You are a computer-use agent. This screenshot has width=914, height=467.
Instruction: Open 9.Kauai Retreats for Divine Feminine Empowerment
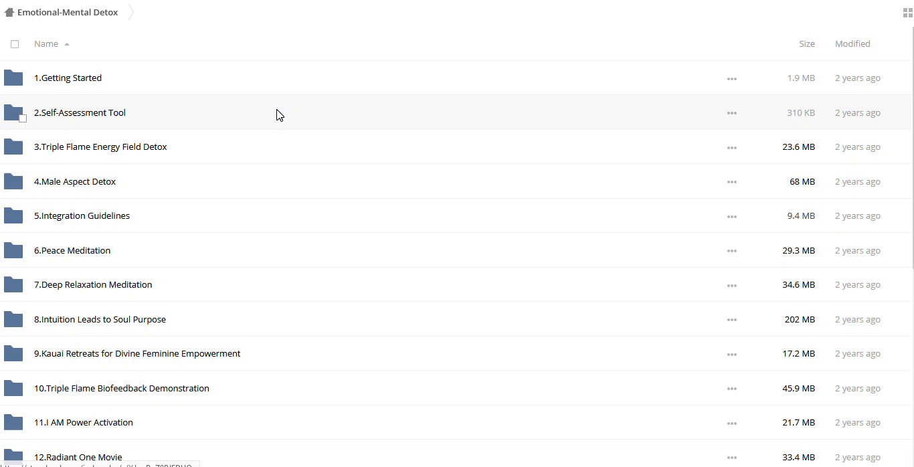pyautogui.click(x=137, y=354)
